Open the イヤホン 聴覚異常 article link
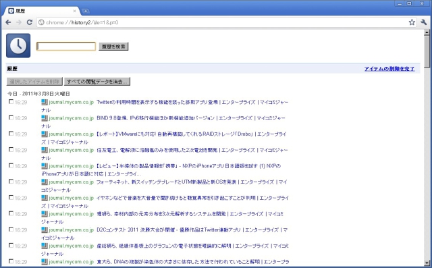432x268 pixels. [165, 202]
